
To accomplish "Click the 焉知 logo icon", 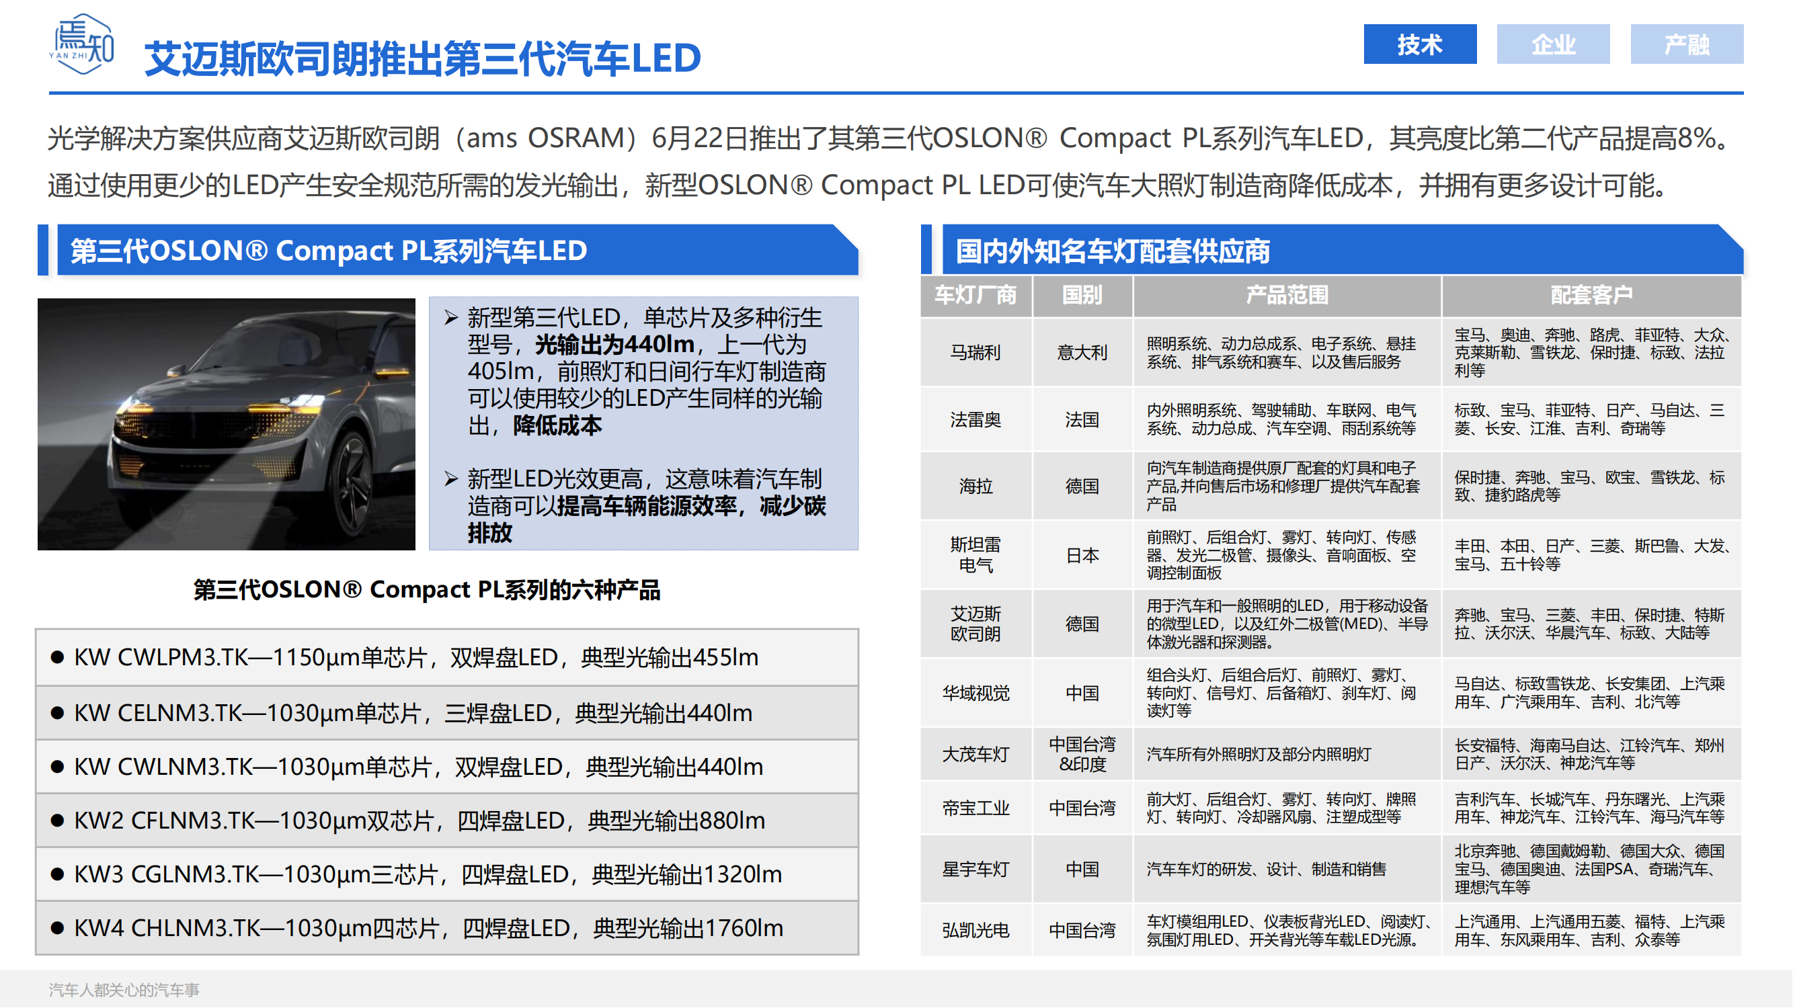I will coord(82,44).
